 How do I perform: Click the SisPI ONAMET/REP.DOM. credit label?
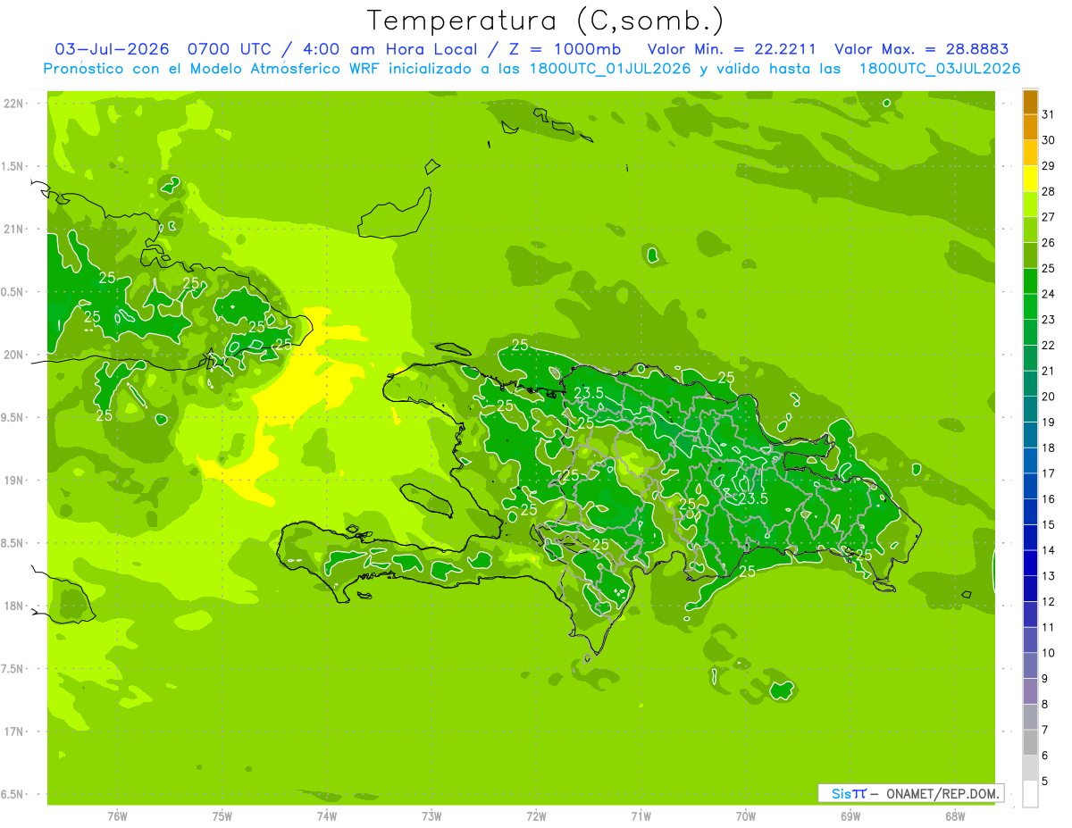coord(911,793)
